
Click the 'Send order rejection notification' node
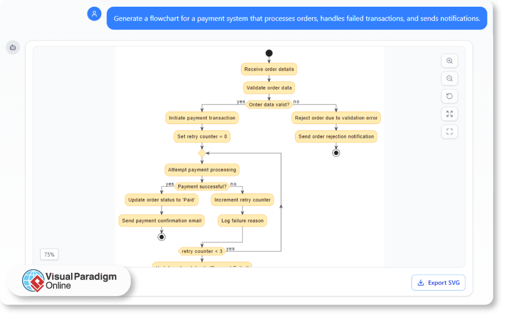pos(336,136)
